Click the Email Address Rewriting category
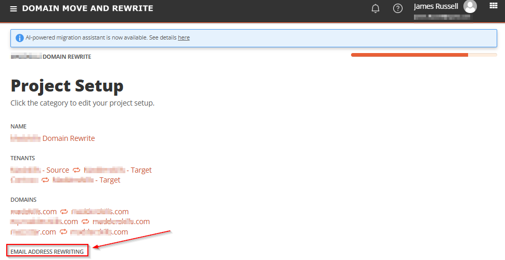Screen dimensions: 505x260 point(47,252)
